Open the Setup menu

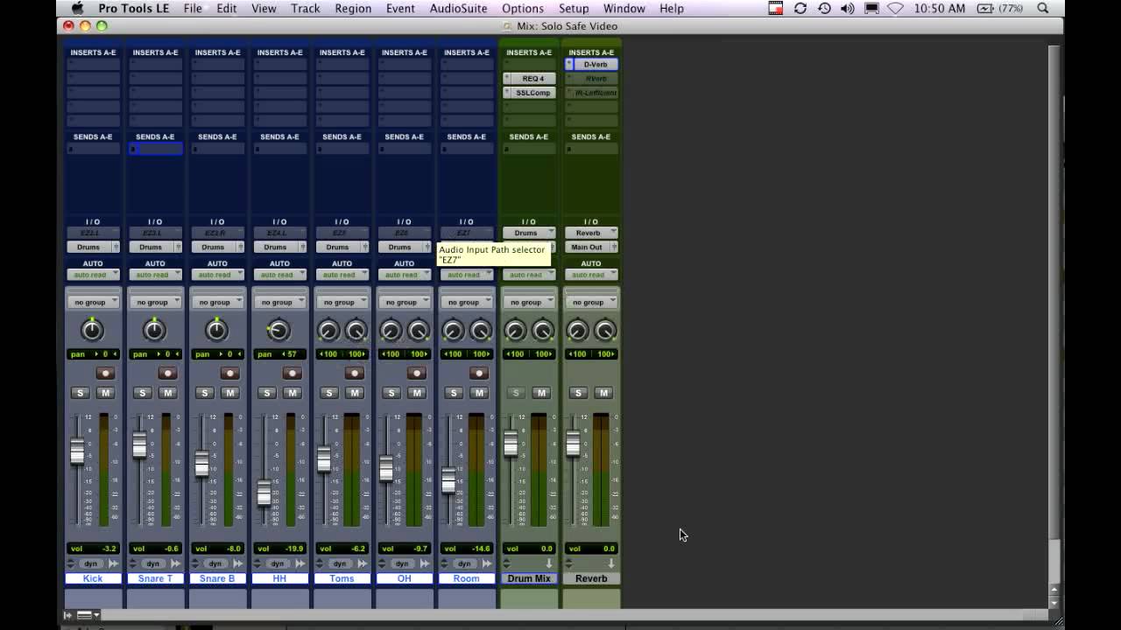point(574,8)
